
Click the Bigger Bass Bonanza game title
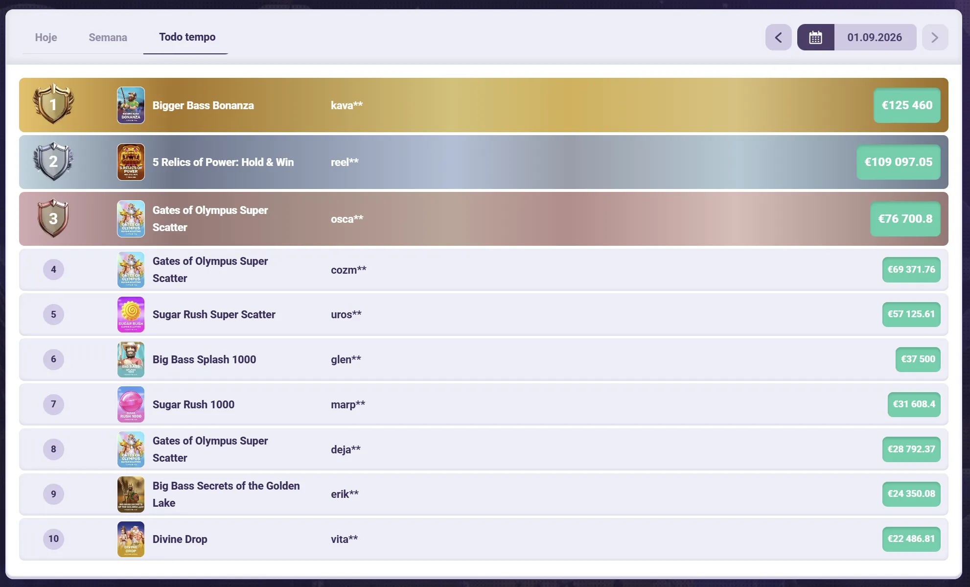[x=203, y=105]
